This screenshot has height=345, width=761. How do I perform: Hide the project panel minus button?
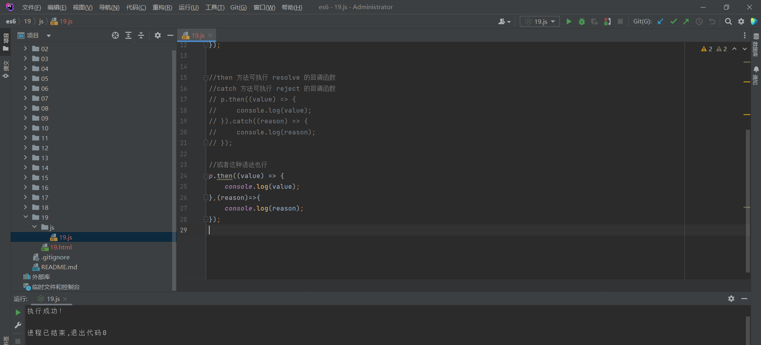[170, 35]
